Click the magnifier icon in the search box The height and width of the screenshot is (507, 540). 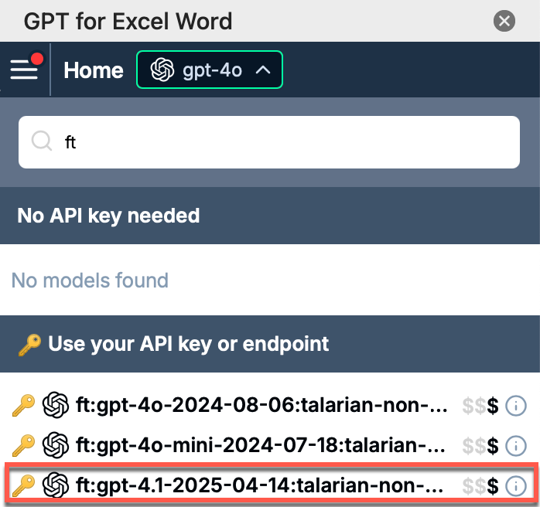pyautogui.click(x=41, y=141)
